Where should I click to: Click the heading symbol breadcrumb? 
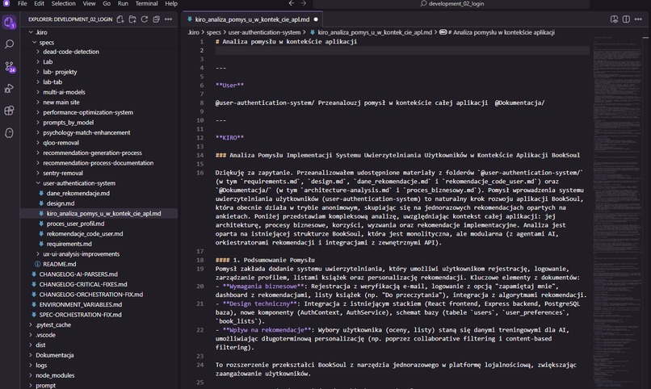click(497, 32)
